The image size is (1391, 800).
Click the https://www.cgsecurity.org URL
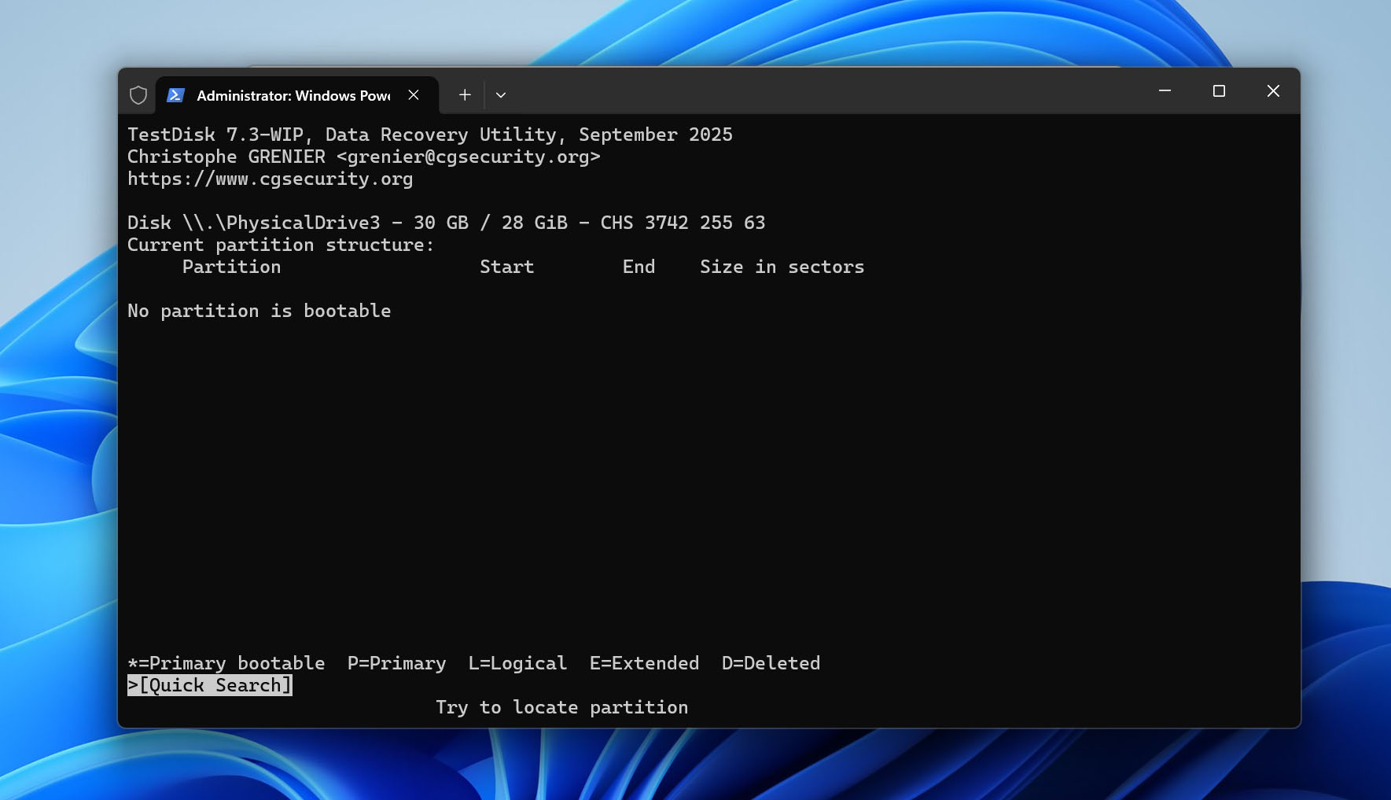[270, 179]
